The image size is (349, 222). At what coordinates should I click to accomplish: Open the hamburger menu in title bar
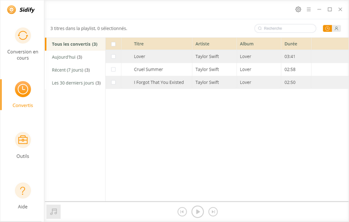(309, 9)
